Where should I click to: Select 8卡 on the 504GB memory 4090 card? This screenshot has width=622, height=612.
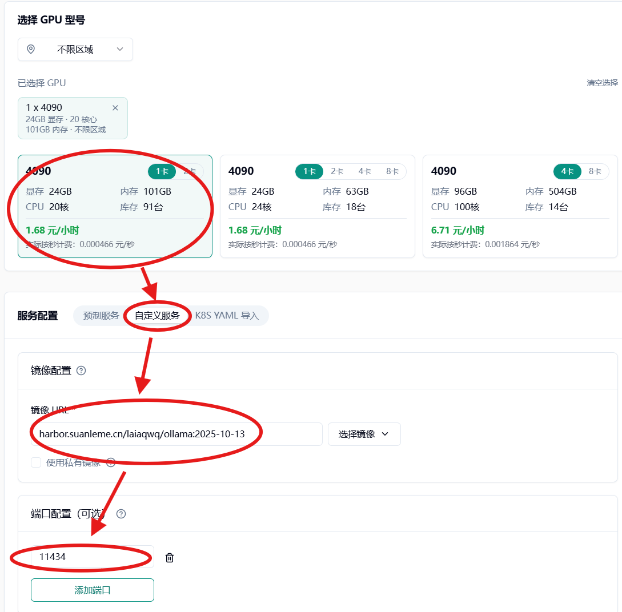click(x=595, y=171)
